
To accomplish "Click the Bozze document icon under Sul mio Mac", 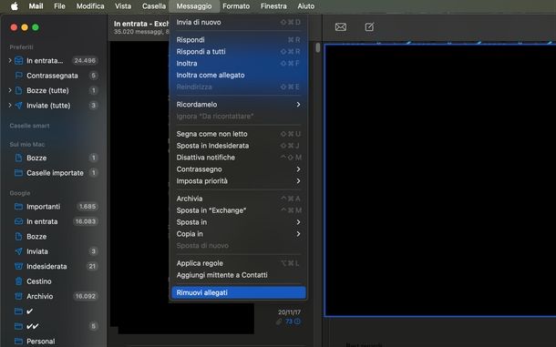I will click(19, 158).
